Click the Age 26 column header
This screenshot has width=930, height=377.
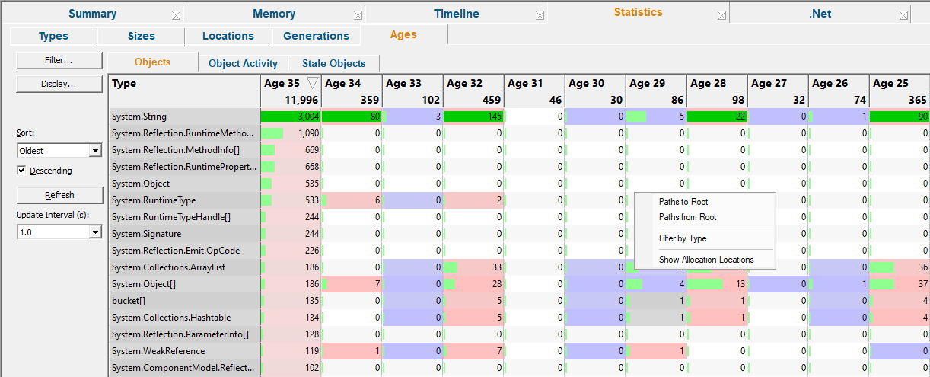(839, 91)
